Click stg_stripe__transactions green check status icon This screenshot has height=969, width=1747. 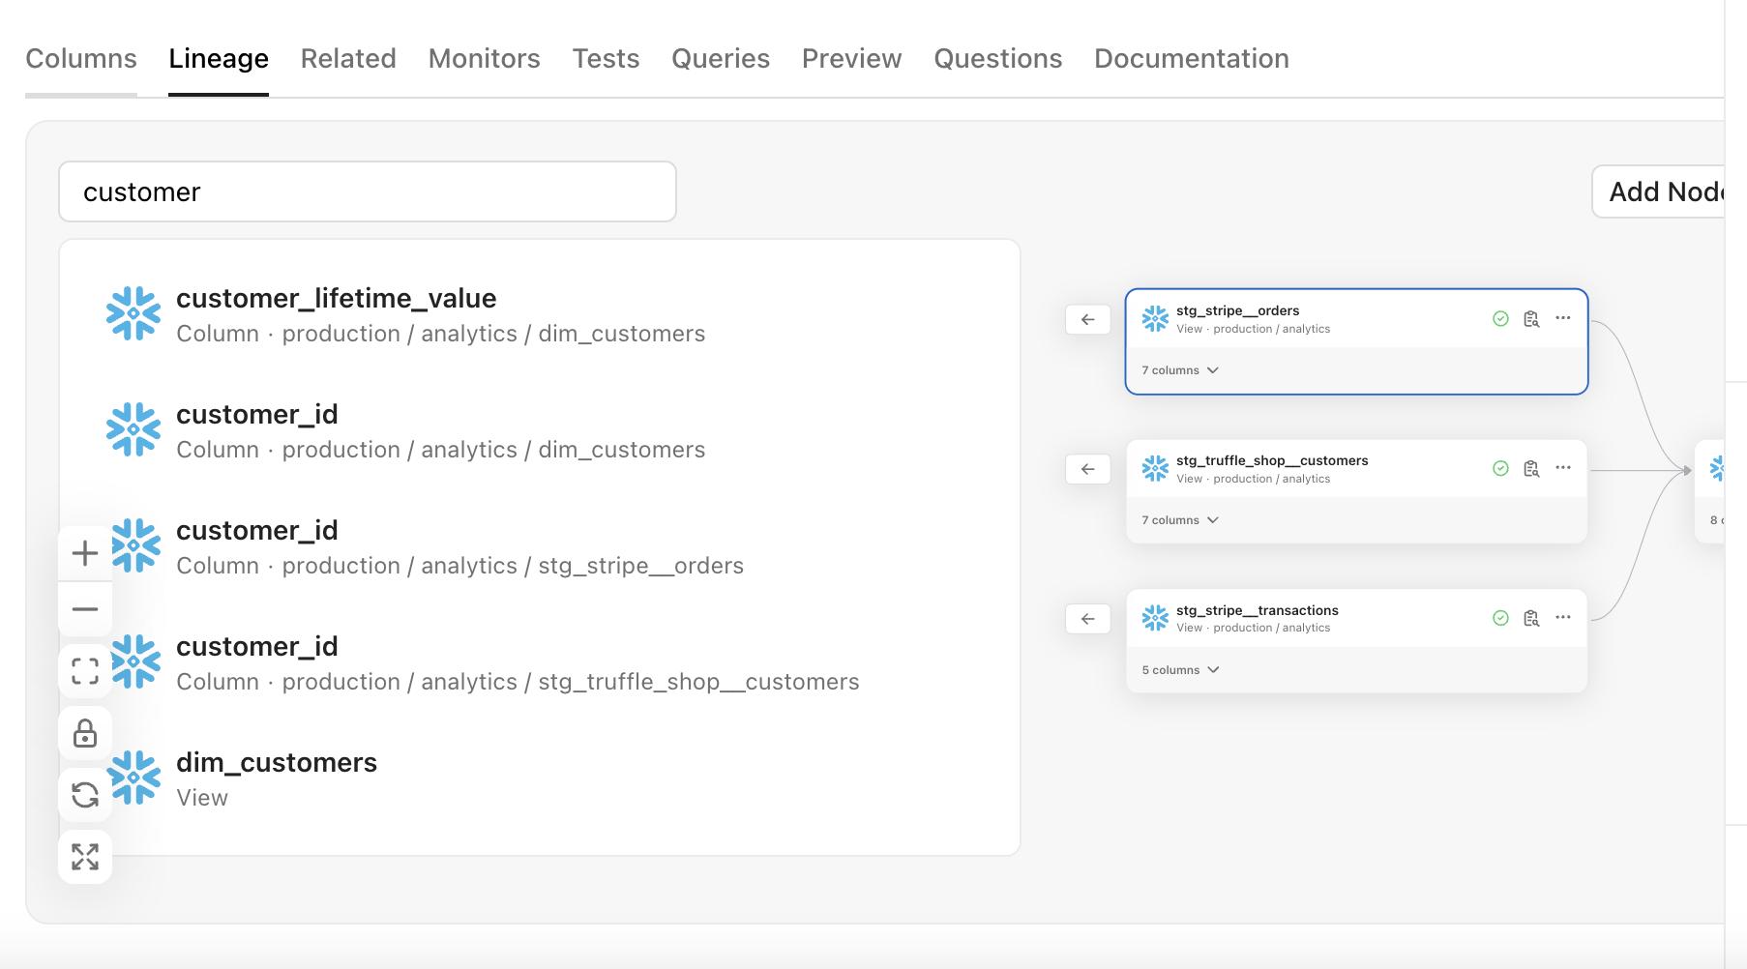[1500, 618]
